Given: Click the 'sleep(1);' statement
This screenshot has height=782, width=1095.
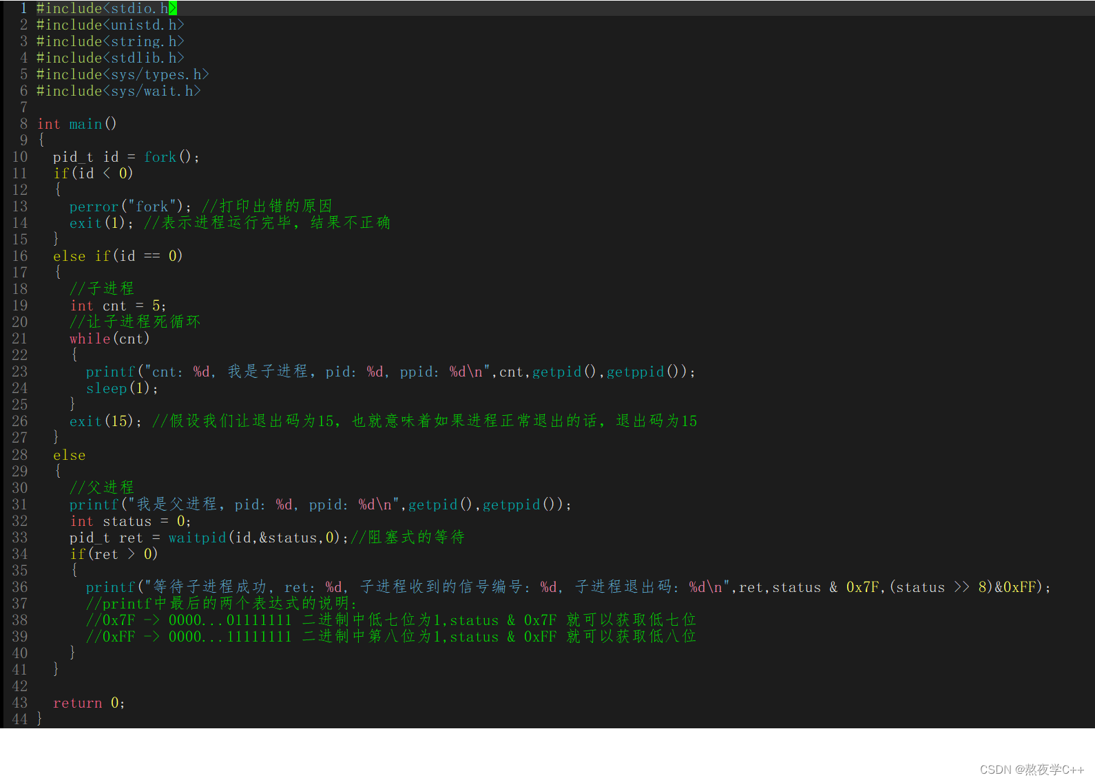Looking at the screenshot, I should 122,388.
